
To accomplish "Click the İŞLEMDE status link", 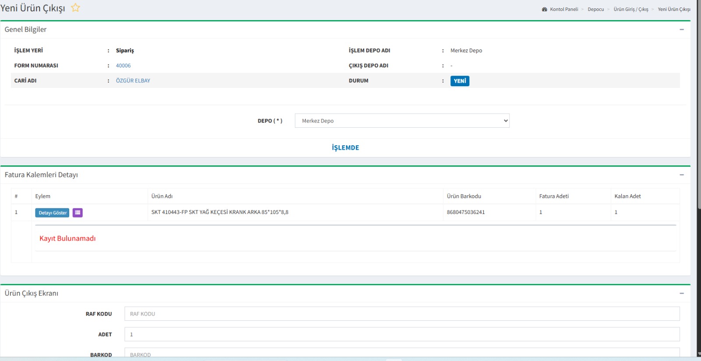I will pyautogui.click(x=345, y=148).
